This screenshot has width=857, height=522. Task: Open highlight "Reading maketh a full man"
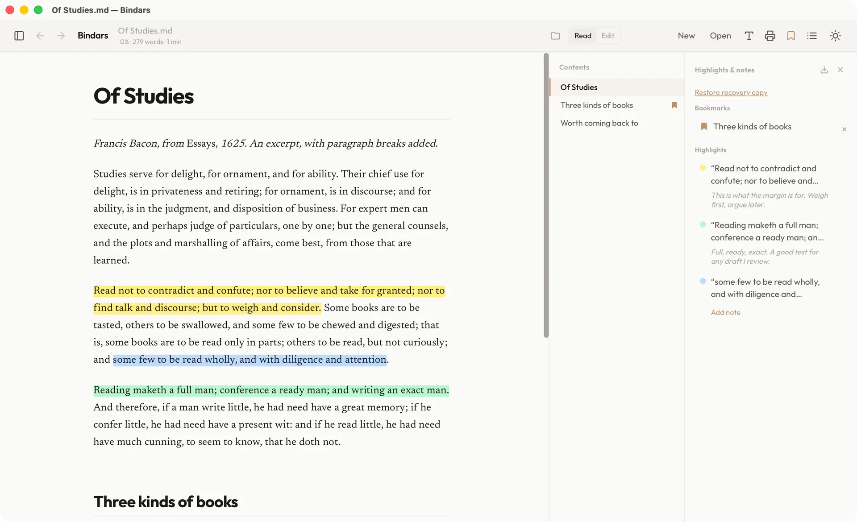click(767, 231)
